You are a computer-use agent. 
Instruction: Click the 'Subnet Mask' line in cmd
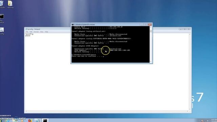[x=98, y=27]
